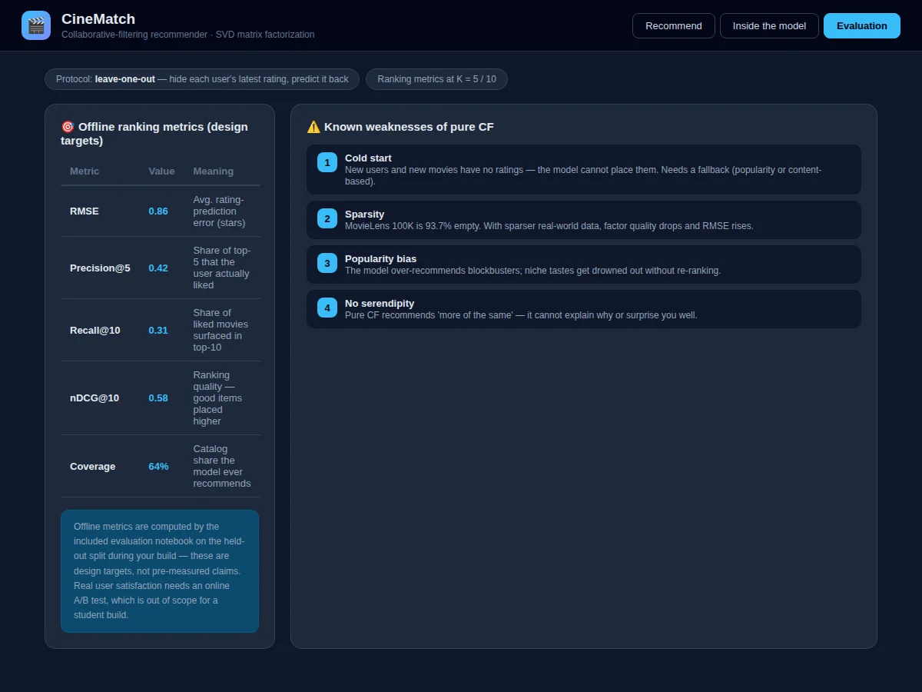Select the number 3 badge for Popularity bias
Image resolution: width=922 pixels, height=692 pixels.
coord(327,263)
